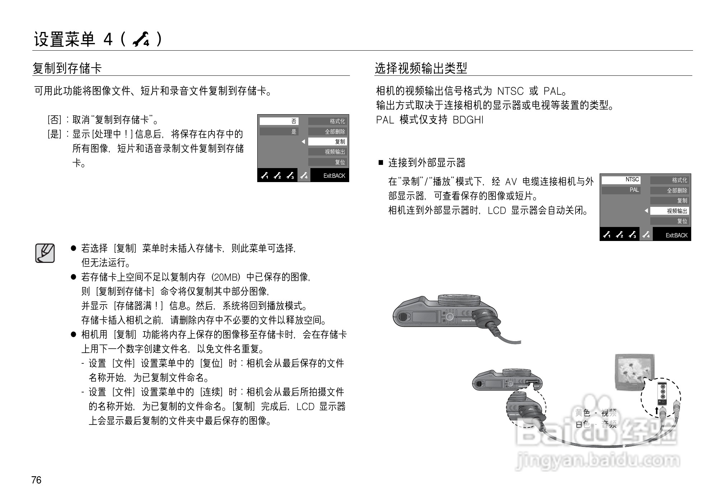Select NTSC video output option
Image resolution: width=725 pixels, height=501 pixels.
[632, 180]
